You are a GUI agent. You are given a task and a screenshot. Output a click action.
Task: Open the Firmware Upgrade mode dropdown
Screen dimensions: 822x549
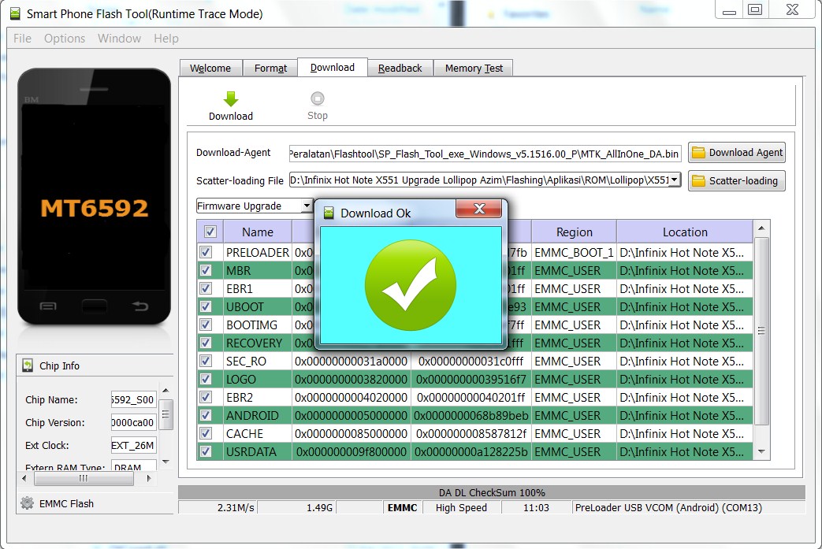(307, 205)
